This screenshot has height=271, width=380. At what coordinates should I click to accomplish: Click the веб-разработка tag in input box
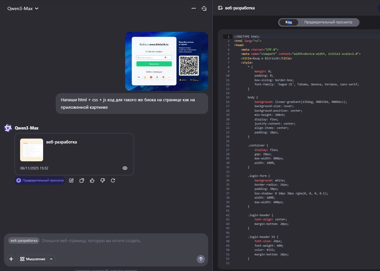click(24, 241)
